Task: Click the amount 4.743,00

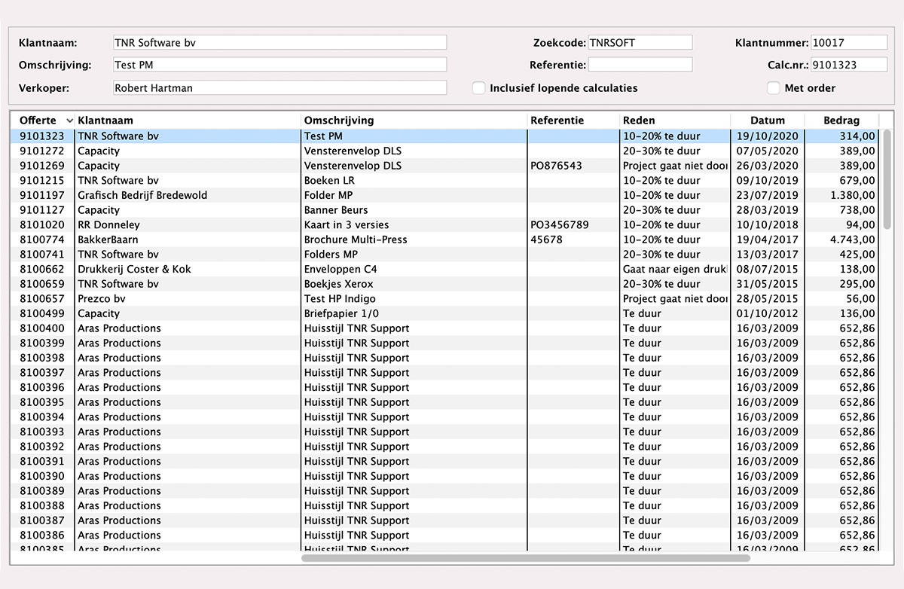Action: [853, 240]
